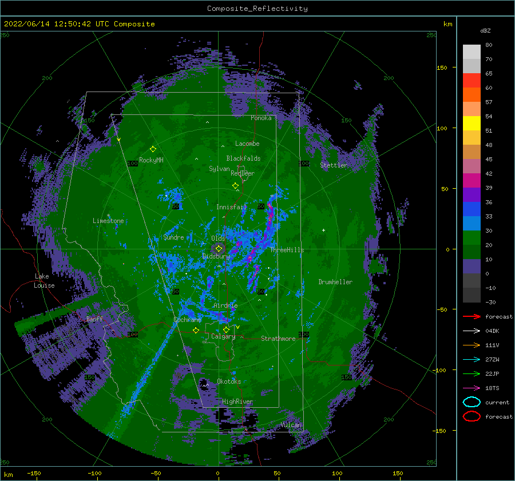Click the pink 42–45 dBZ swatch
Viewport: 515px width, 481px height.
(x=472, y=166)
